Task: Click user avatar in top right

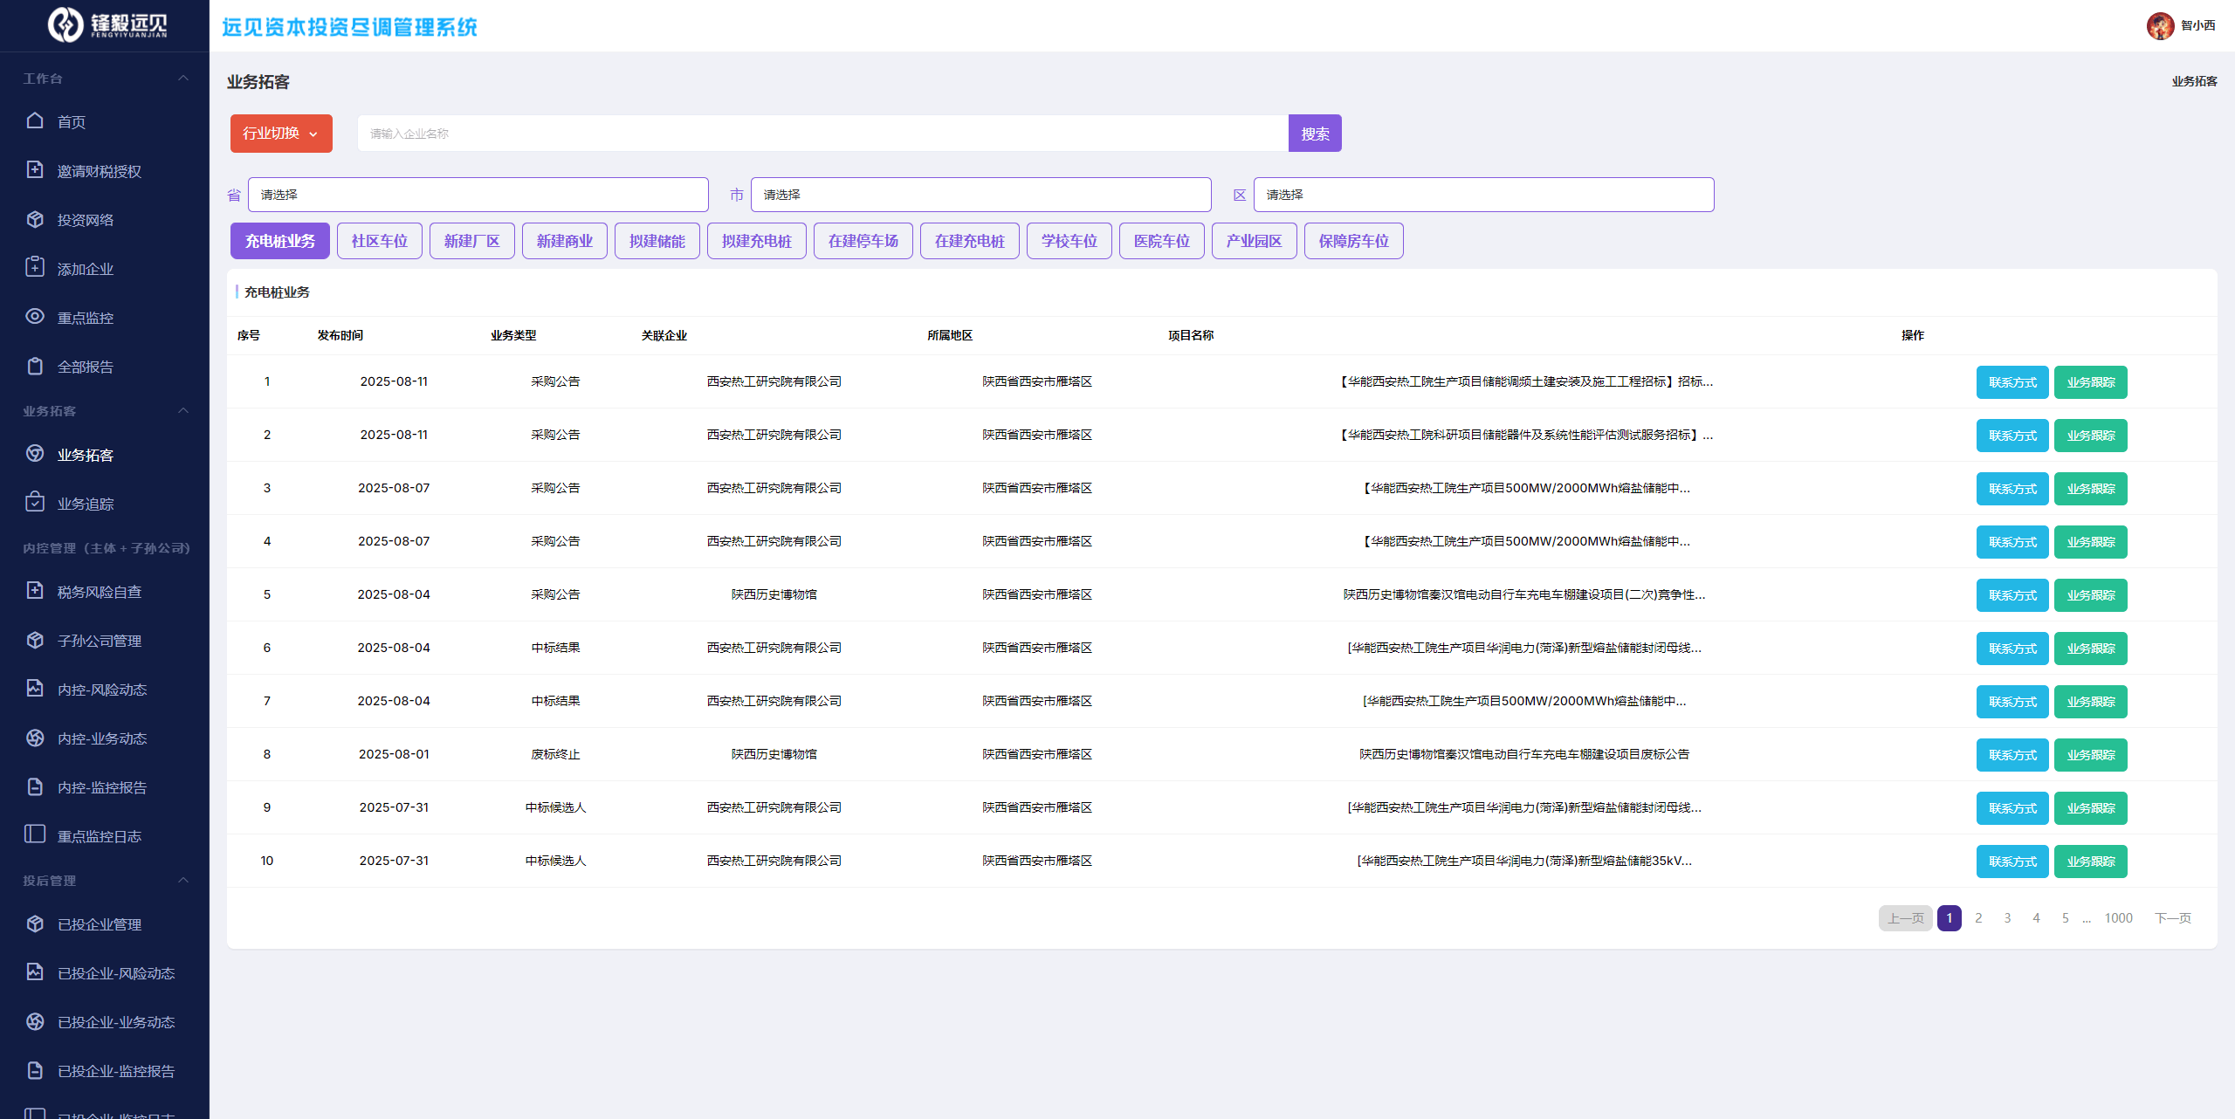Action: pyautogui.click(x=2160, y=25)
